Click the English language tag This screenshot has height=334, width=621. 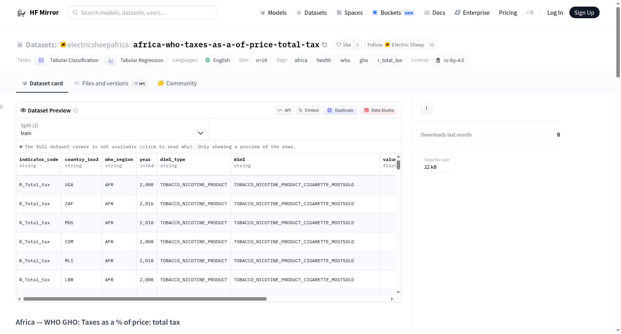coord(217,60)
